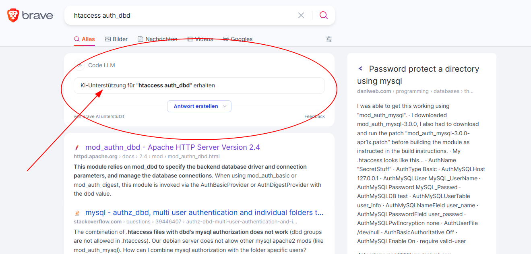Switch to the Videos tab
Image resolution: width=531 pixels, height=254 pixels.
tap(200, 39)
